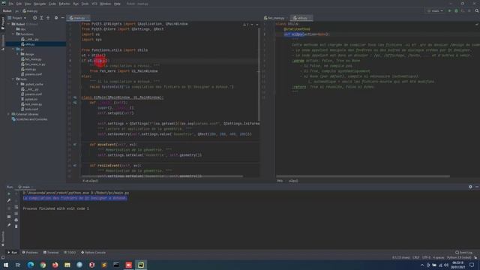Open the main run configuration dropdown
The width and height of the screenshot is (480, 270).
(435, 10)
